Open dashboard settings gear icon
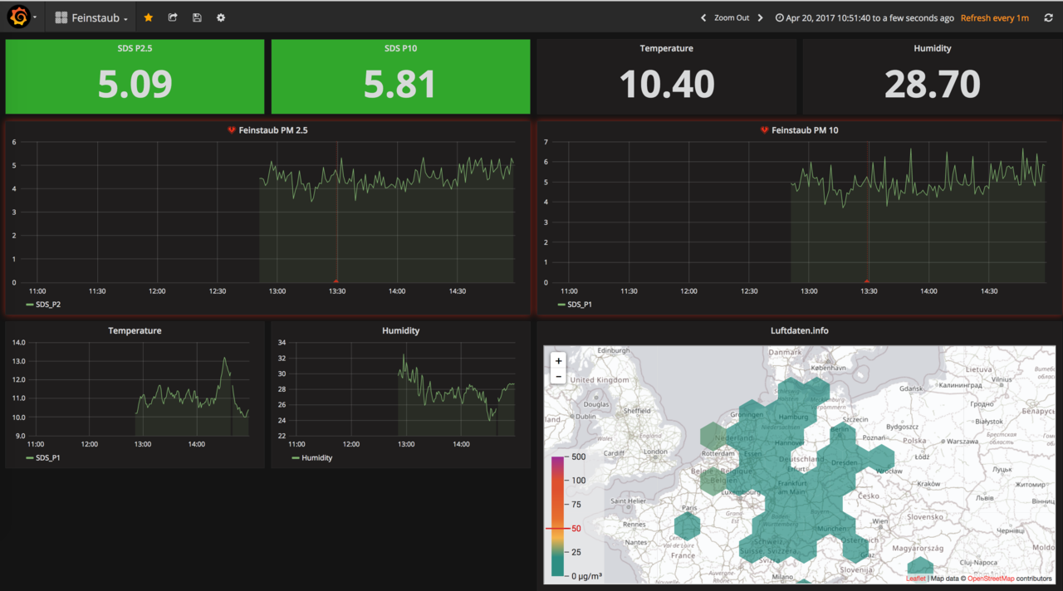Image resolution: width=1063 pixels, height=591 pixels. [x=221, y=17]
